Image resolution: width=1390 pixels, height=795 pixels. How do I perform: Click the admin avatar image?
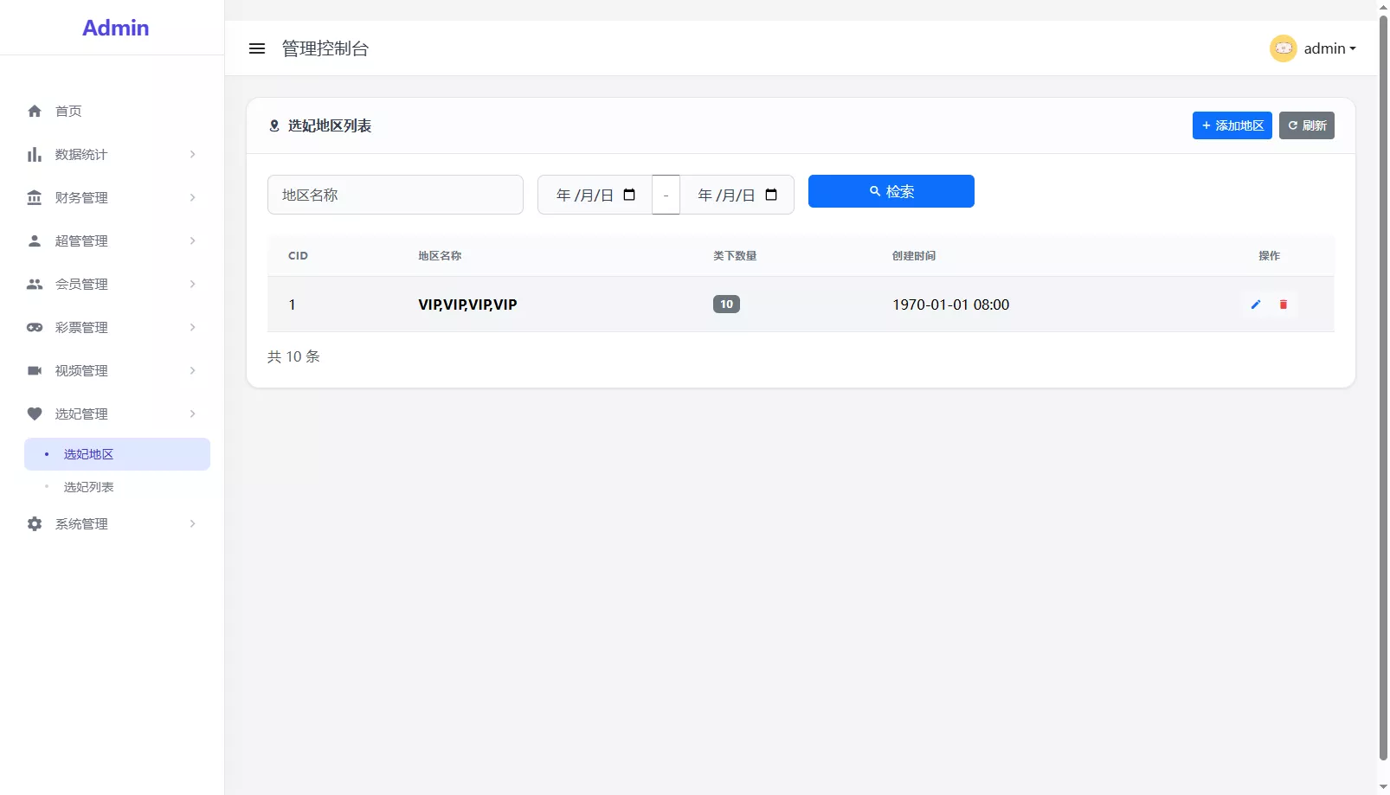click(x=1283, y=48)
